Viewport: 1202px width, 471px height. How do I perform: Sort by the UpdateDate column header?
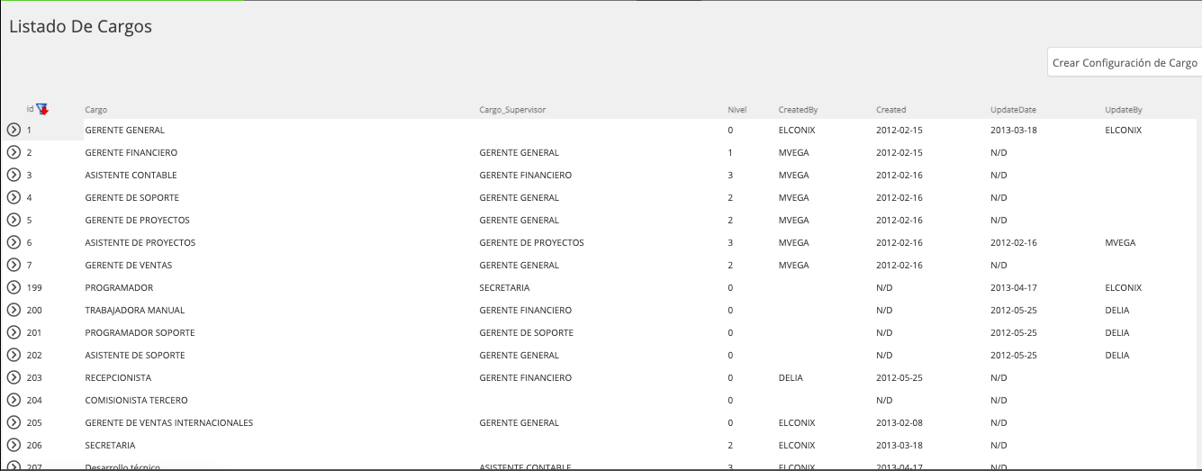pyautogui.click(x=1013, y=110)
